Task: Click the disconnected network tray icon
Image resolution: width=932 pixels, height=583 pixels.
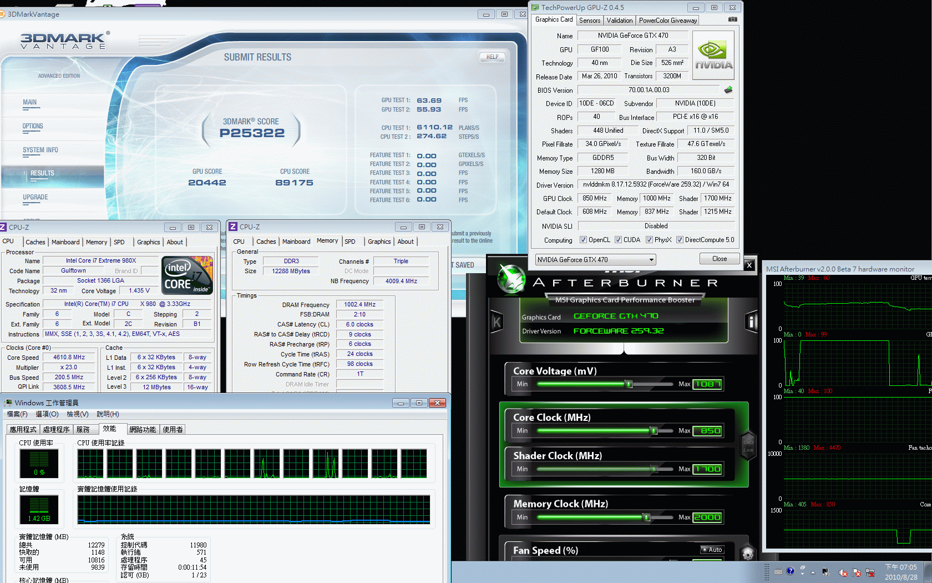Action: pyautogui.click(x=870, y=572)
